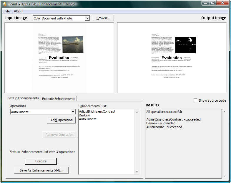Select AutoBinarize in the Enhancements List

88,119
